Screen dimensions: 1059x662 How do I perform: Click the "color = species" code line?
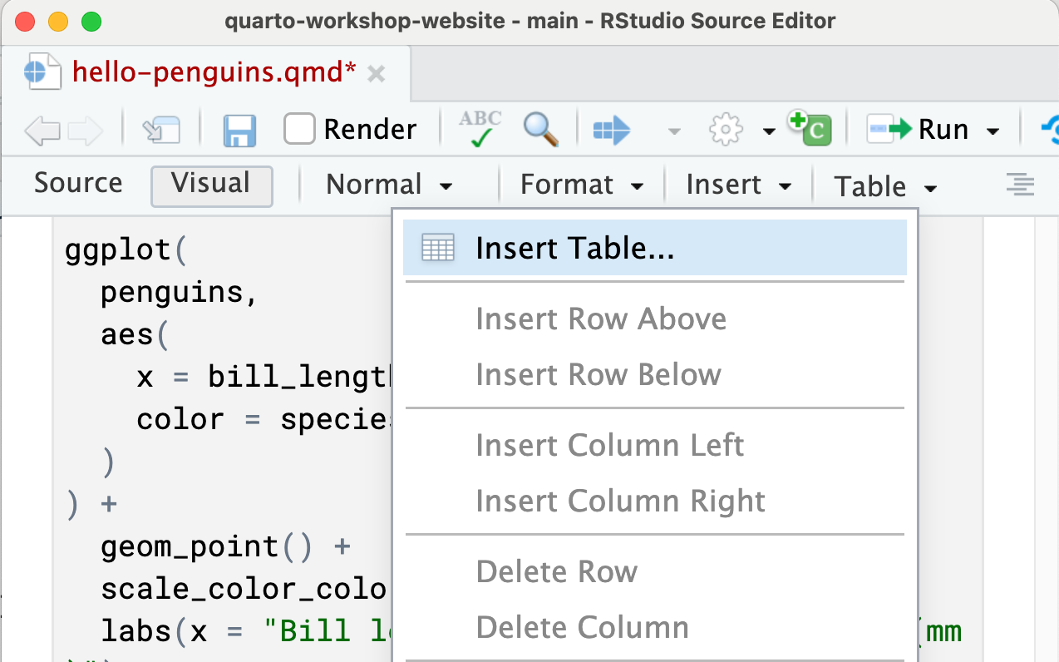tap(264, 419)
